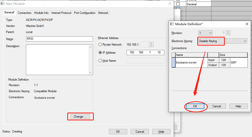Expand the Electronic Keying dropdown

(222, 41)
